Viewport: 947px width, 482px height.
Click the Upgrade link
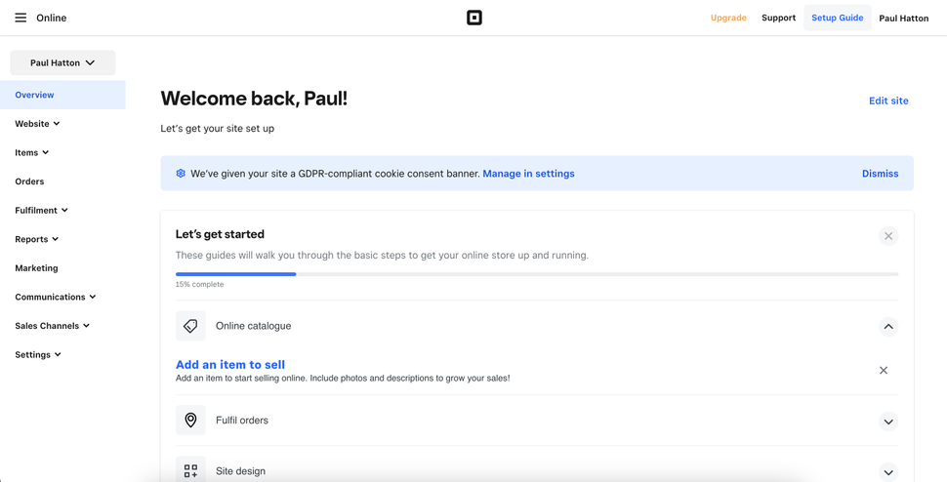coord(728,18)
